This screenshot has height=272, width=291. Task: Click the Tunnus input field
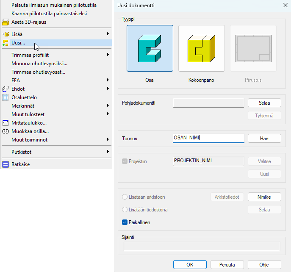click(x=208, y=138)
